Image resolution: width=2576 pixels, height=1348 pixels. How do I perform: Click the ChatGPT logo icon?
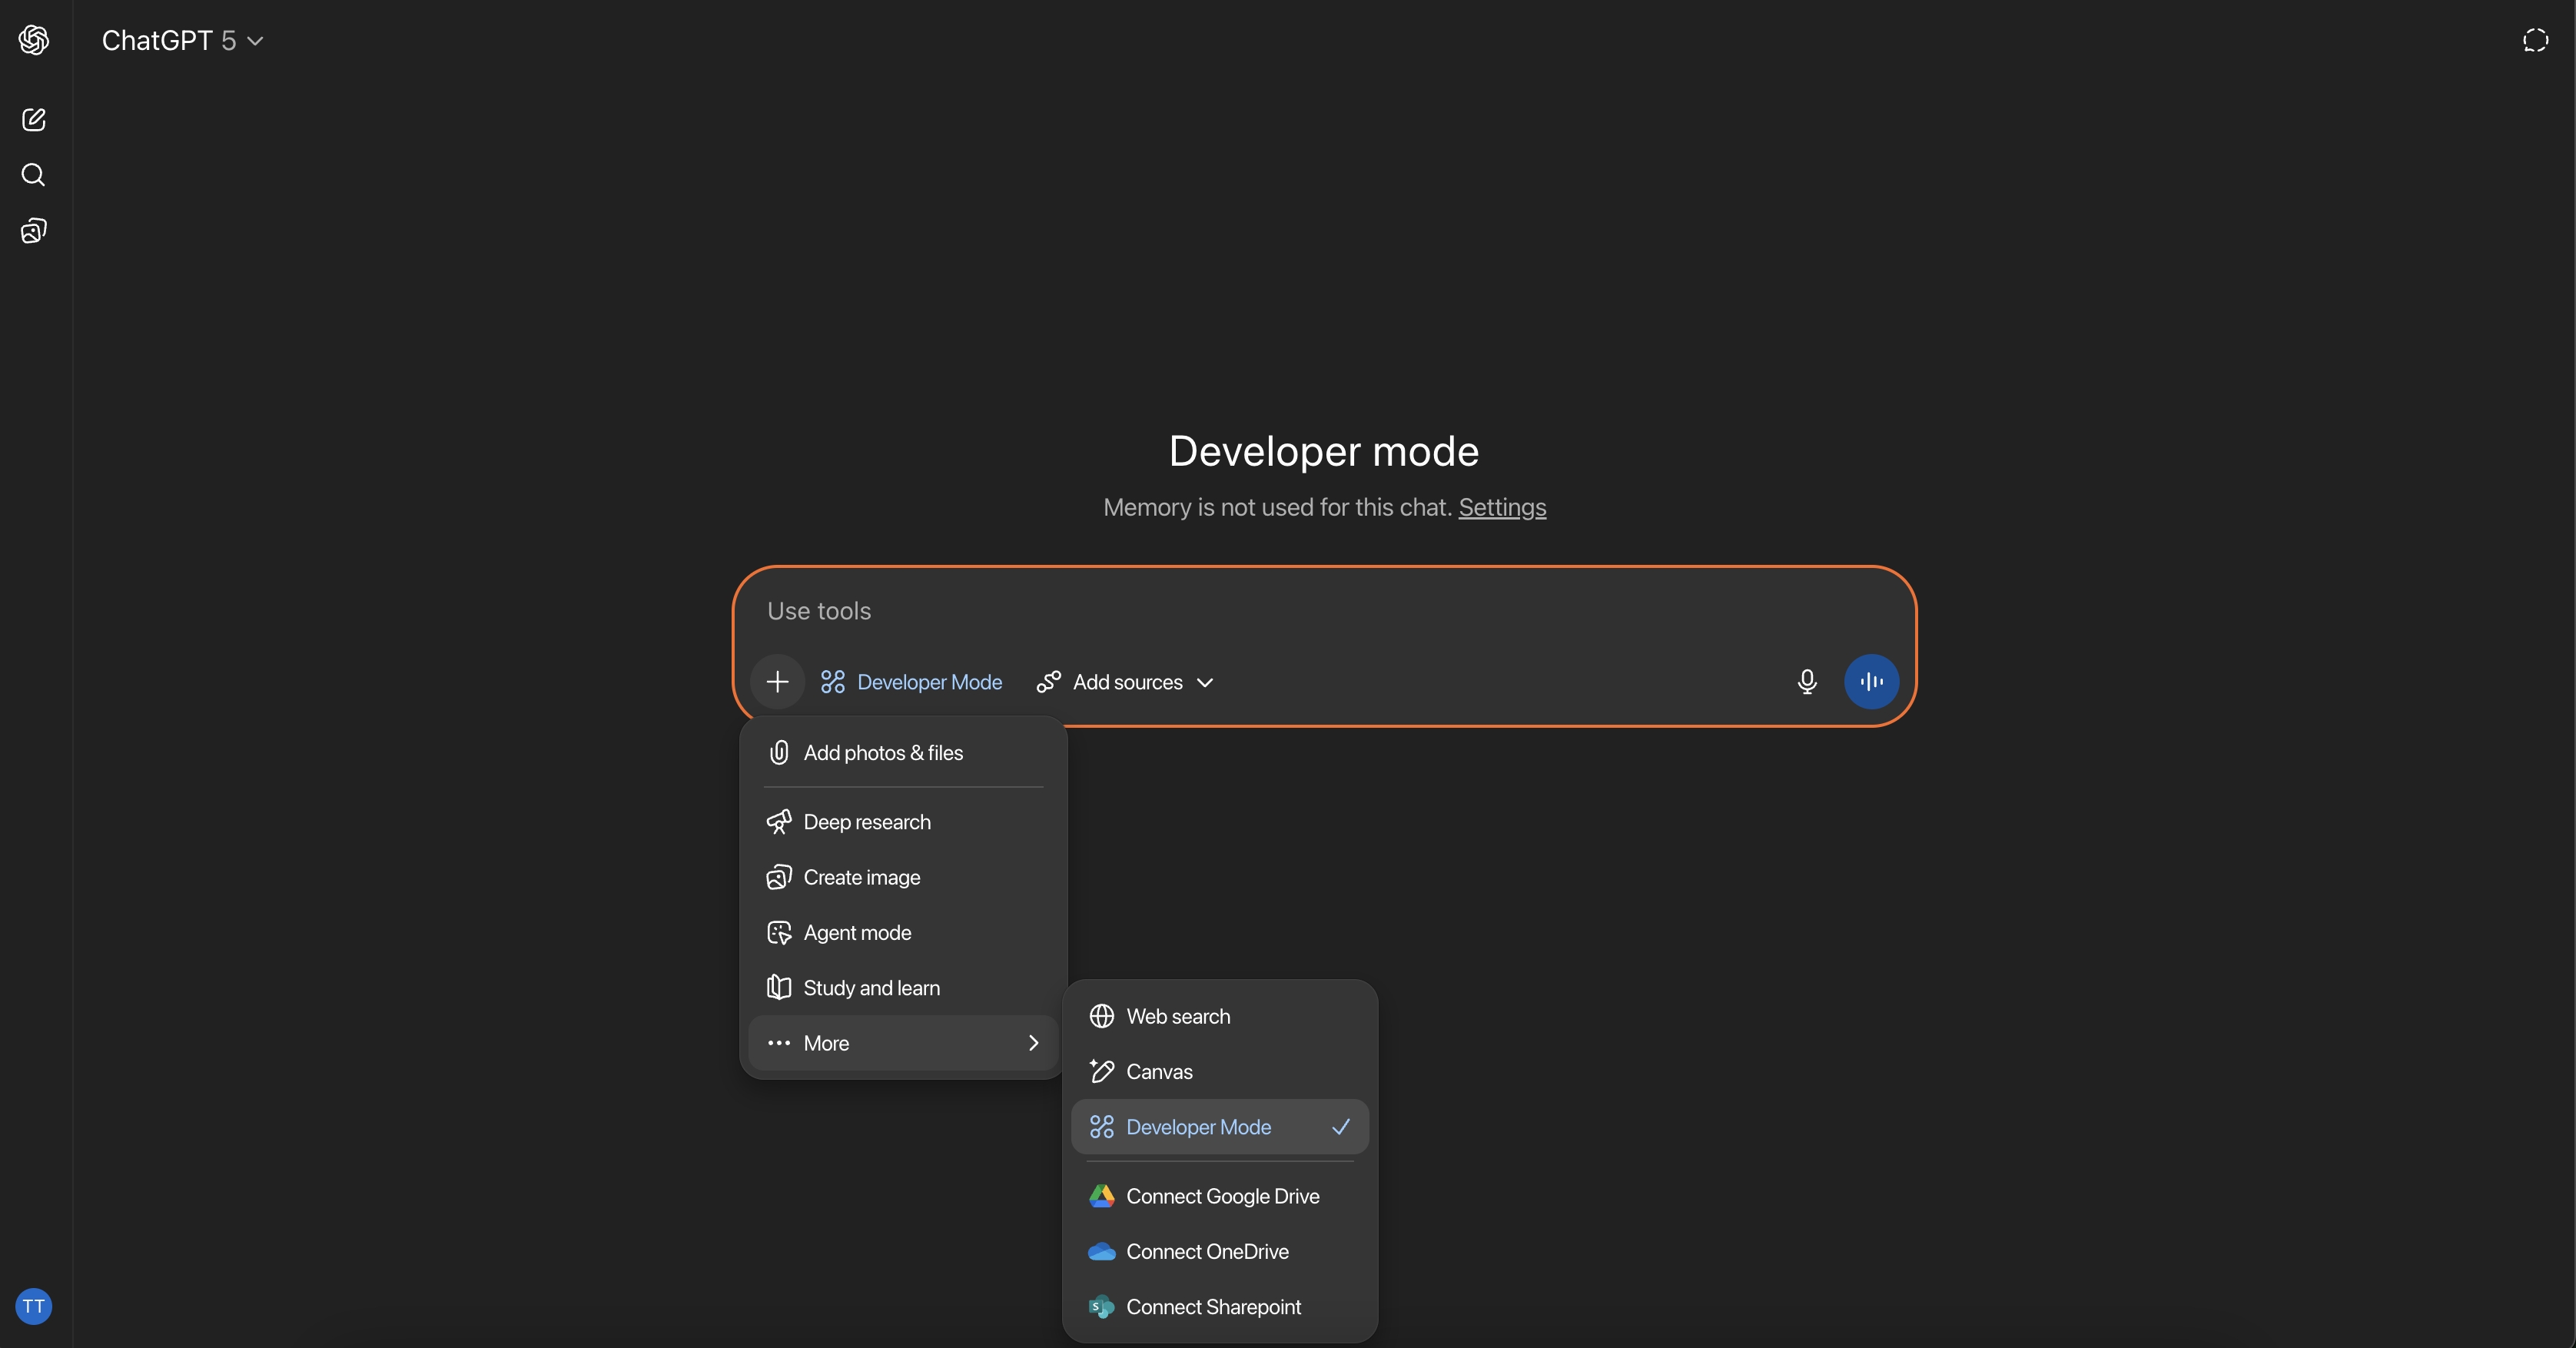pyautogui.click(x=34, y=40)
